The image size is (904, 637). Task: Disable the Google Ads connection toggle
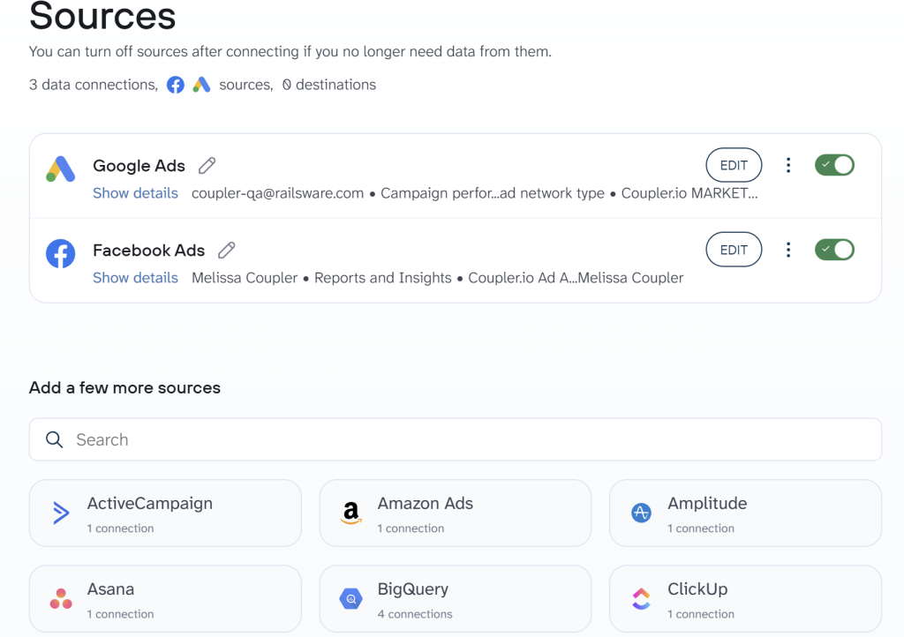[x=834, y=165]
